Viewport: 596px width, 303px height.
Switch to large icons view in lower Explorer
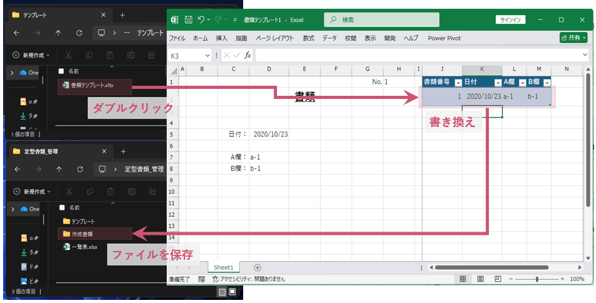coord(233,292)
